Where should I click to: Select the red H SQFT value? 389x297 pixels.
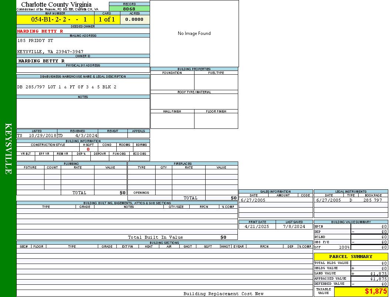coord(88,149)
